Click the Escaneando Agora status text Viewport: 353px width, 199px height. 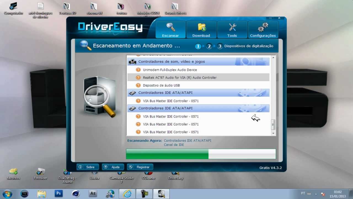(x=145, y=141)
